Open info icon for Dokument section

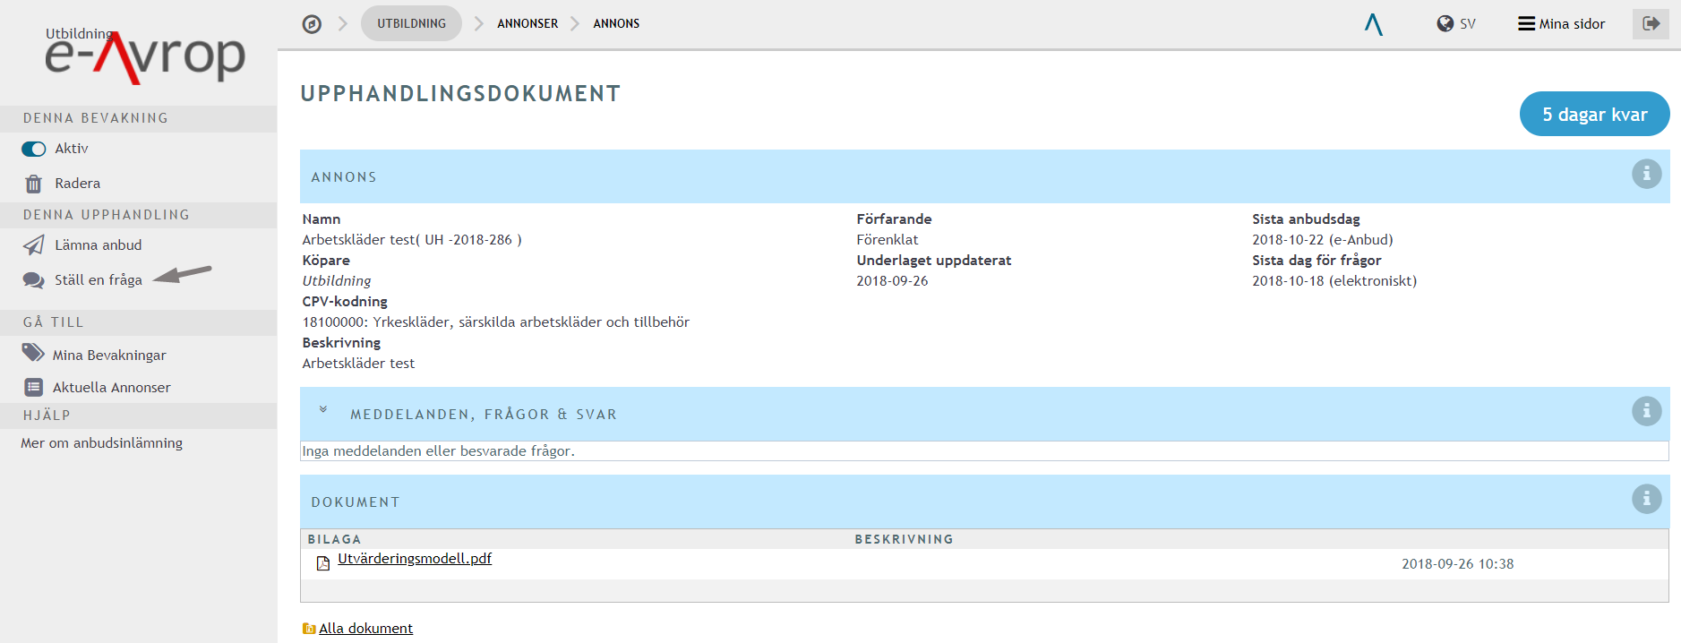1646,499
